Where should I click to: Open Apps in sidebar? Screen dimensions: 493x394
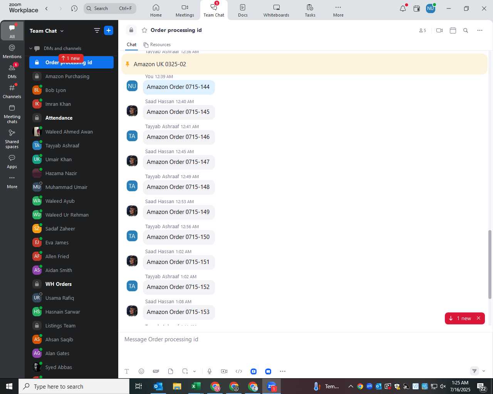pos(12,162)
